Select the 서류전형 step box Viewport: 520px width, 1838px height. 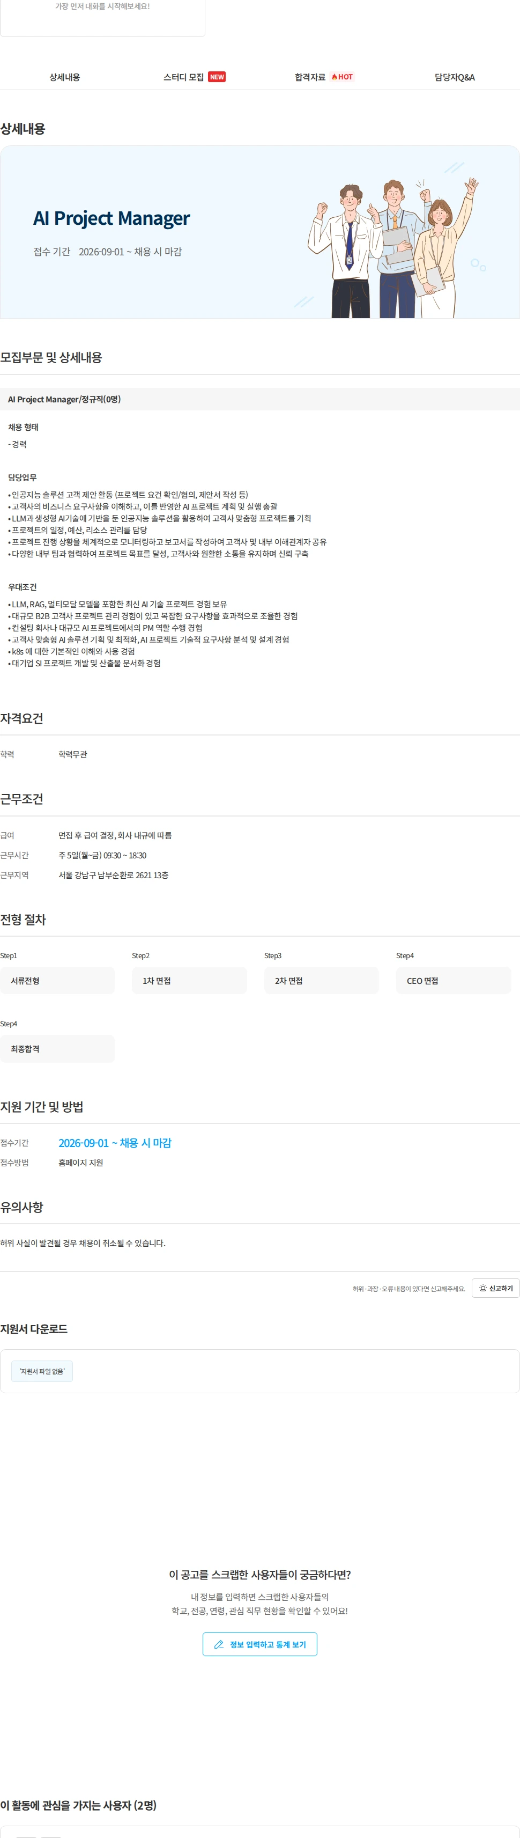(57, 980)
